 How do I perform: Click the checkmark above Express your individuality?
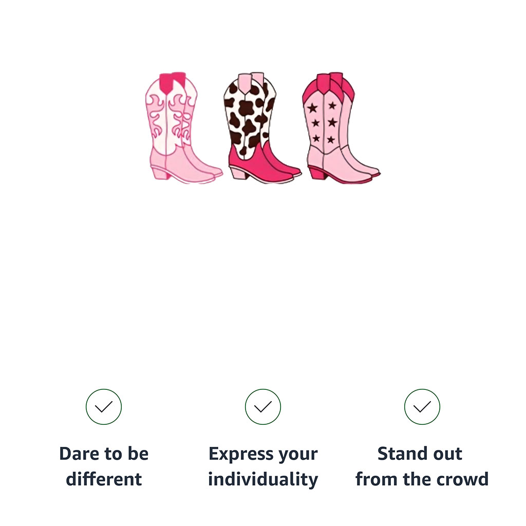tap(262, 407)
